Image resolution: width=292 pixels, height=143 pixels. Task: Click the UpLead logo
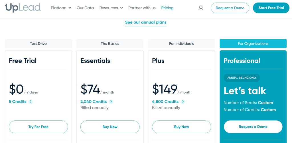(x=23, y=8)
